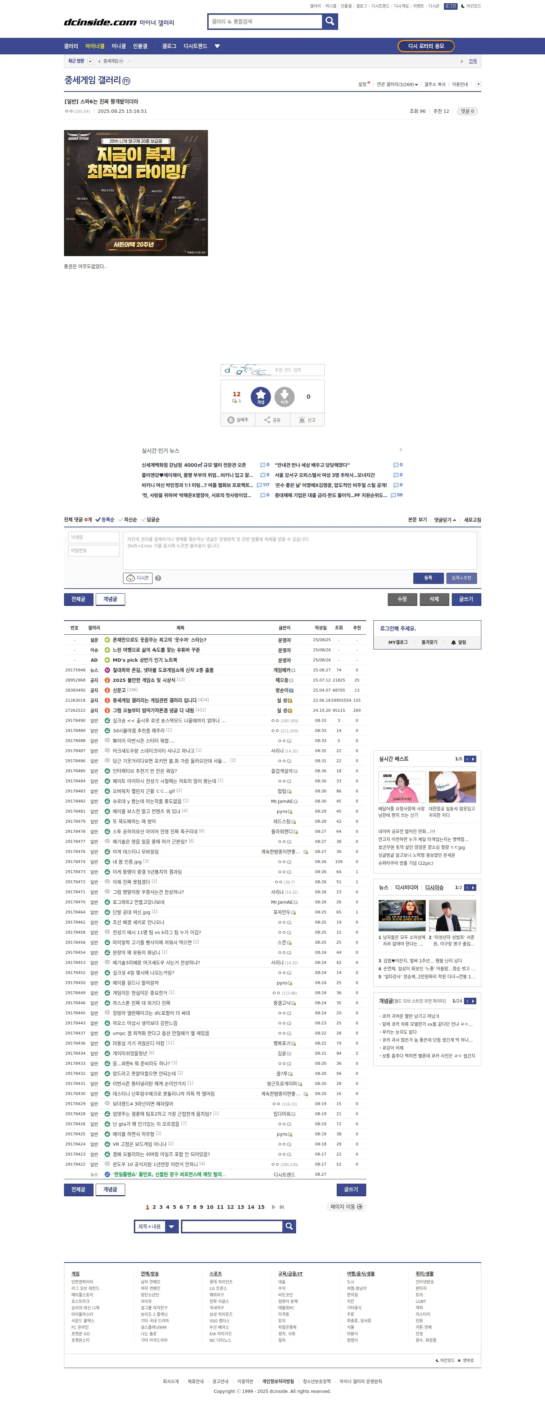Click the 실베추 button
The height and width of the screenshot is (1412, 545).
click(x=238, y=420)
